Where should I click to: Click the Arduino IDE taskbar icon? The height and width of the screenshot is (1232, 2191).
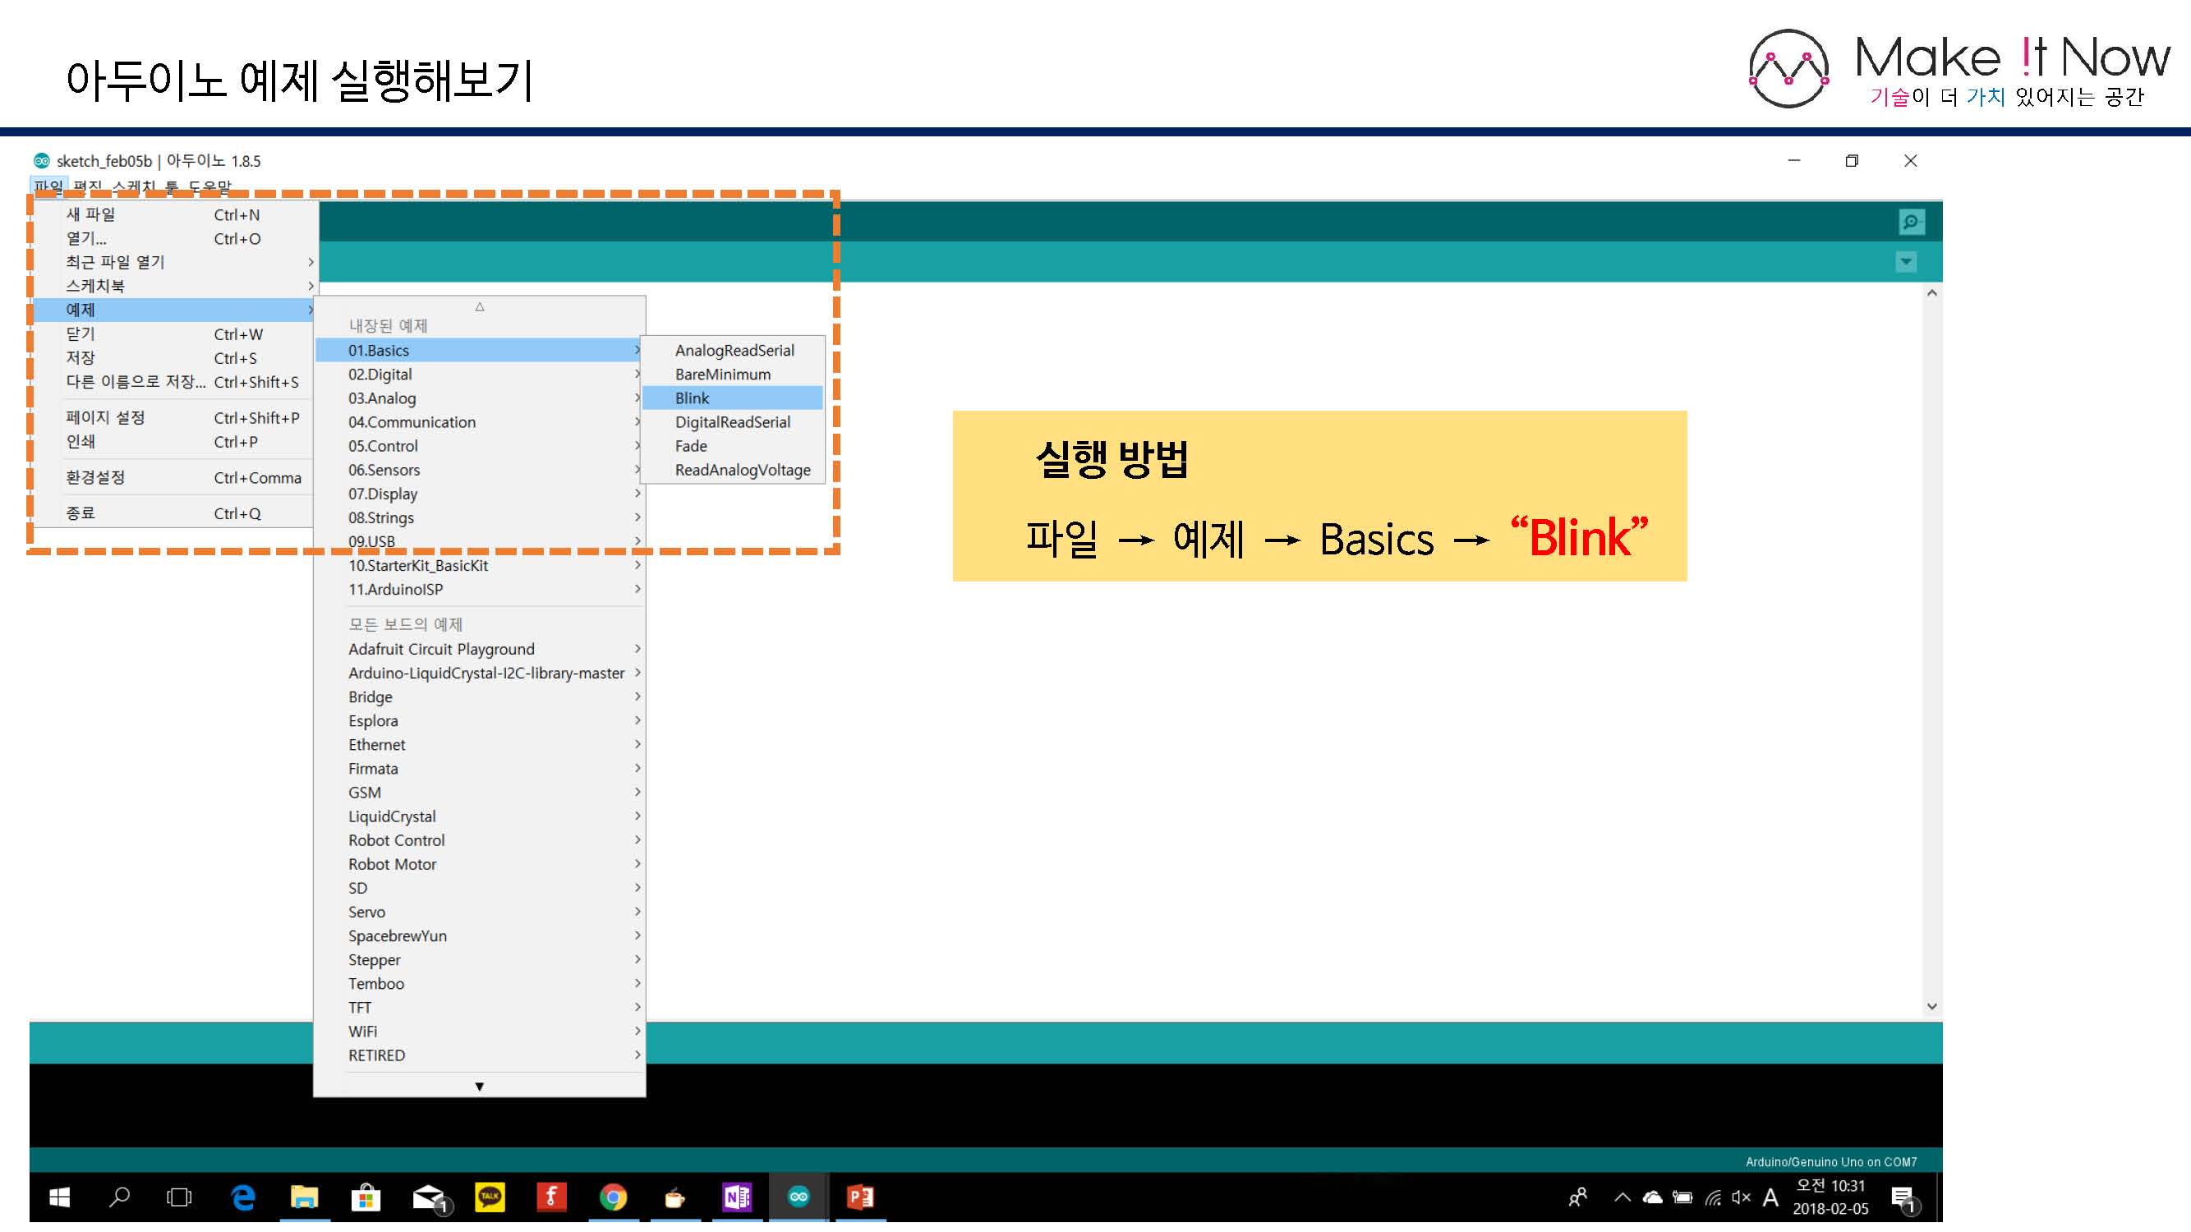798,1198
